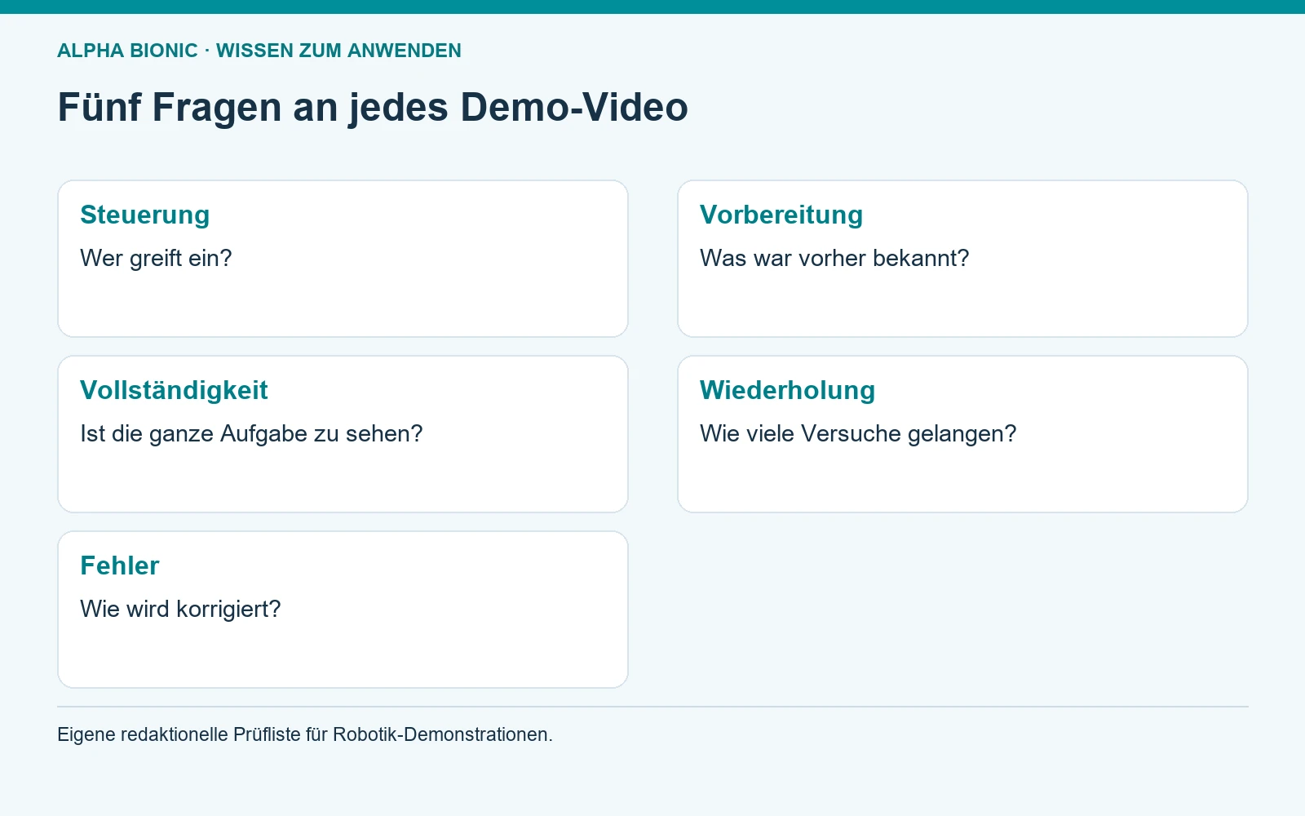
Task: Click the header 'ALPHA BIONIC · WISSEN ZUM ANWENDEN'
Action: point(259,51)
